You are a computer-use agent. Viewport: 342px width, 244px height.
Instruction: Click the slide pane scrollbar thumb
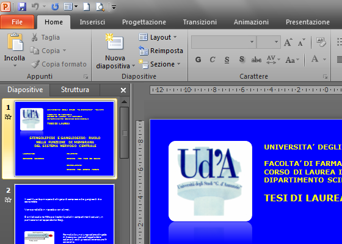coord(125,133)
